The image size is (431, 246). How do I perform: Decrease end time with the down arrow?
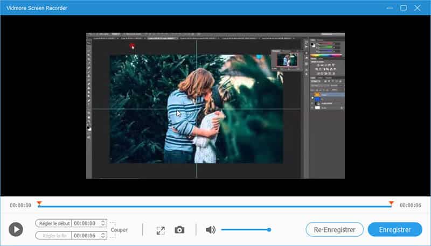pos(103,237)
